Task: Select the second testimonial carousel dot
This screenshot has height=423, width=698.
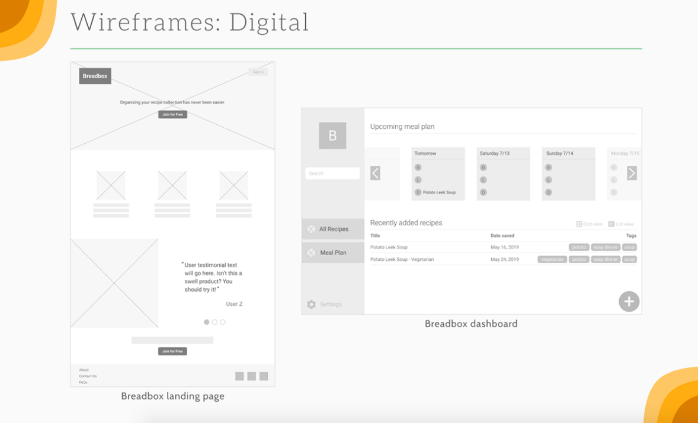Action: [x=214, y=322]
